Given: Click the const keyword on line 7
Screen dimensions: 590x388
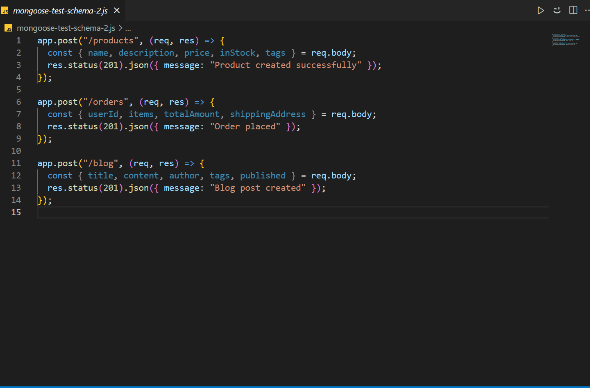Looking at the screenshot, I should pyautogui.click(x=60, y=114).
